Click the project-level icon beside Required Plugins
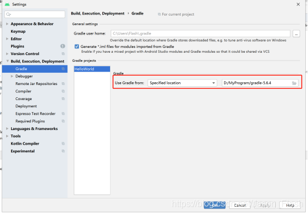Screen dimensions: 308x214 click(x=63, y=121)
